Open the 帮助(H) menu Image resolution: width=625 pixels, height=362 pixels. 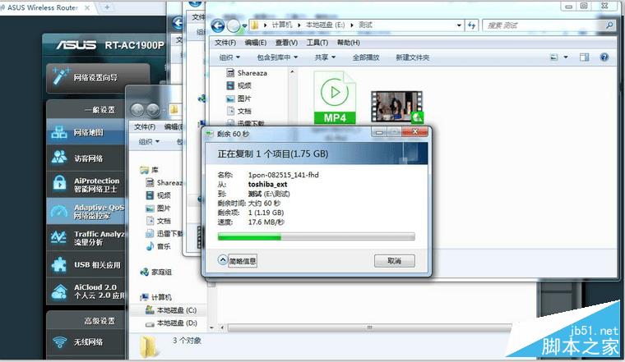click(x=349, y=43)
